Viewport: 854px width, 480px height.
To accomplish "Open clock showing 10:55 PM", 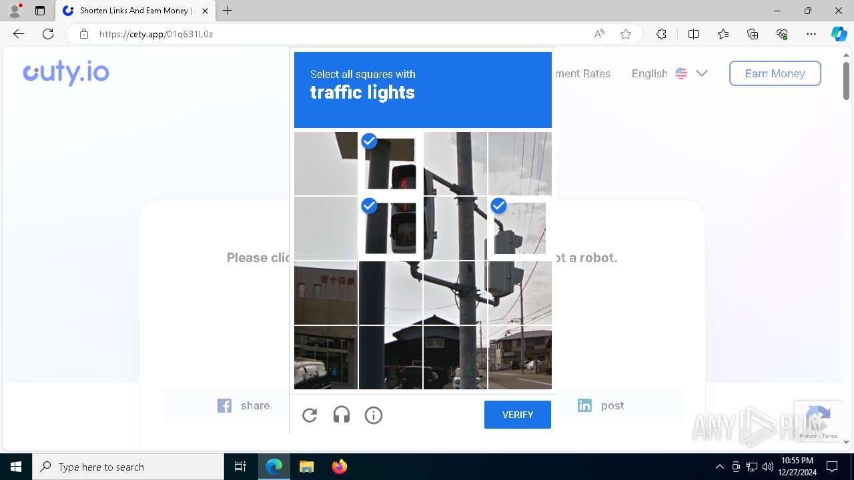I will [x=797, y=467].
